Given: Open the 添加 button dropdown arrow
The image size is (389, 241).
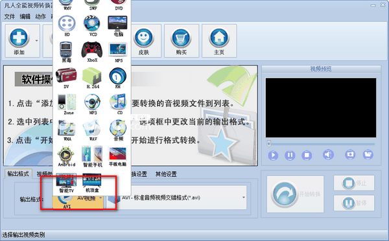Looking at the screenshot, I should pyautogui.click(x=36, y=41).
